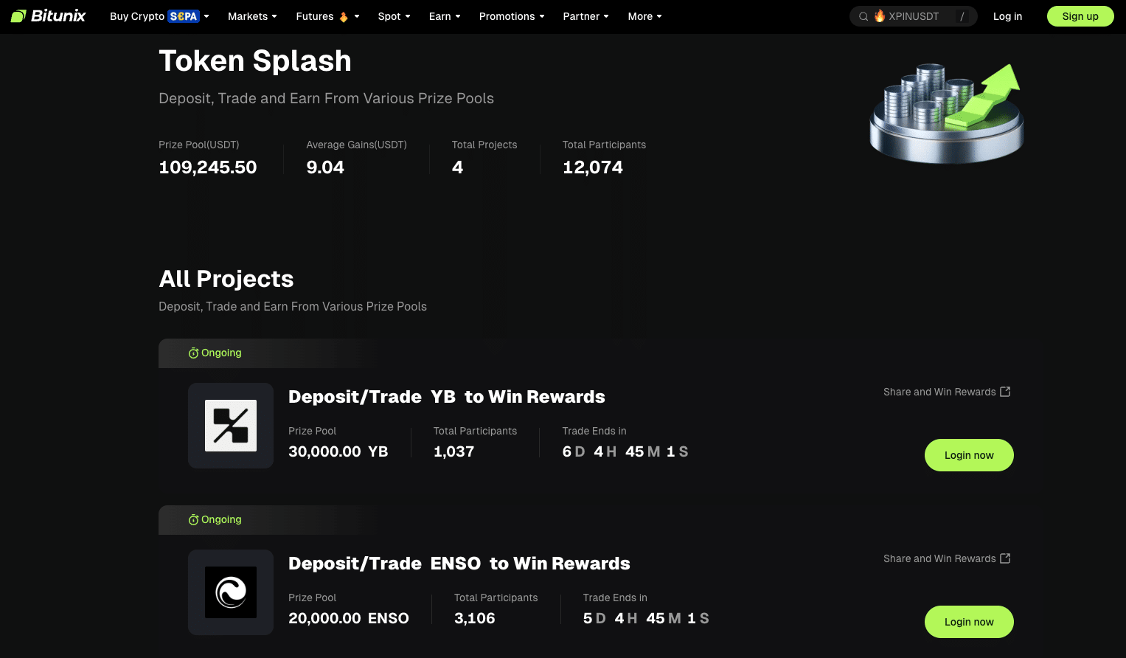Click the ENSO trade countdown timer
Screen dimensions: 1126x658
point(646,618)
